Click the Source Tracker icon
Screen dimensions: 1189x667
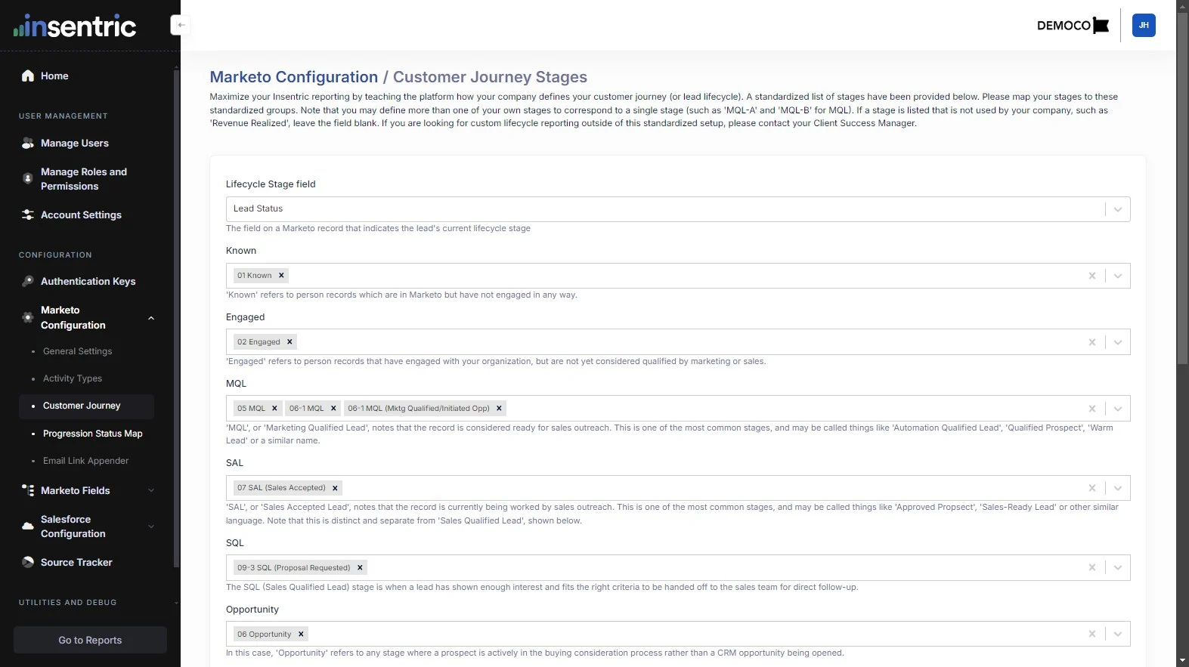coord(28,562)
